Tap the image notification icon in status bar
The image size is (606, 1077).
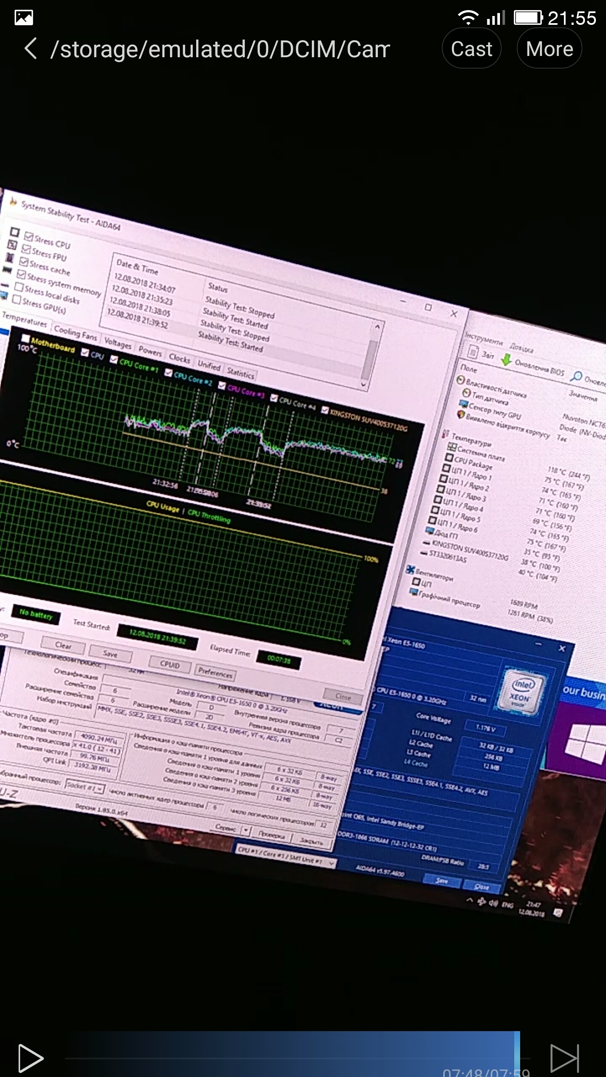coord(24,18)
